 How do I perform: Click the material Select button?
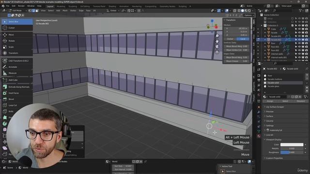pyautogui.click(x=285, y=101)
